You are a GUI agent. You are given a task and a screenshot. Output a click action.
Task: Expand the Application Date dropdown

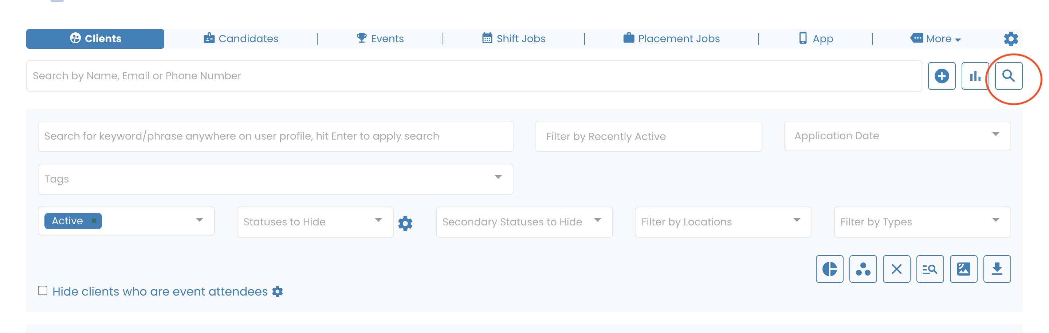click(996, 134)
